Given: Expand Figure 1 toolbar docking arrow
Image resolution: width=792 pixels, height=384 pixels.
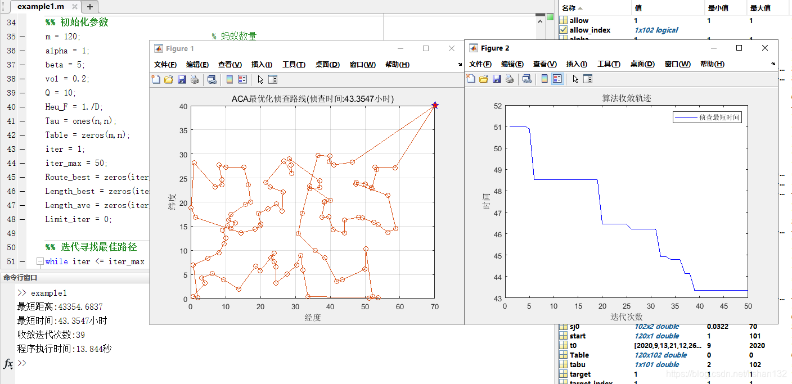Looking at the screenshot, I should pyautogui.click(x=460, y=65).
